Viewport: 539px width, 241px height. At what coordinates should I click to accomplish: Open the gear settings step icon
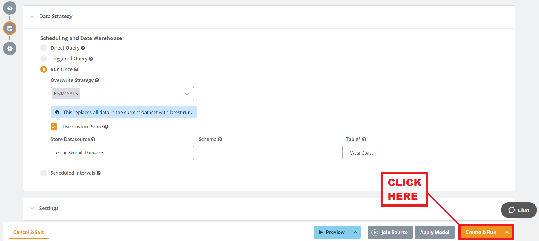coord(10,48)
